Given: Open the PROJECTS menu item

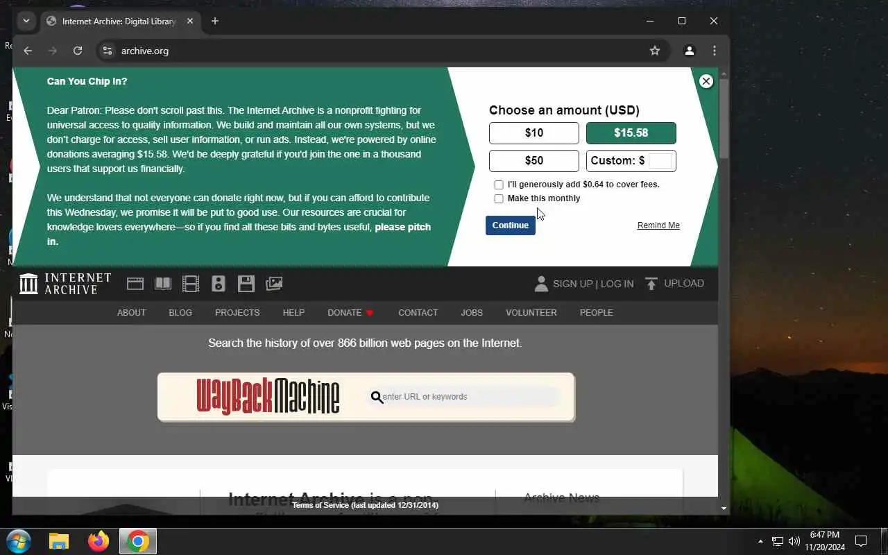Looking at the screenshot, I should coord(237,313).
